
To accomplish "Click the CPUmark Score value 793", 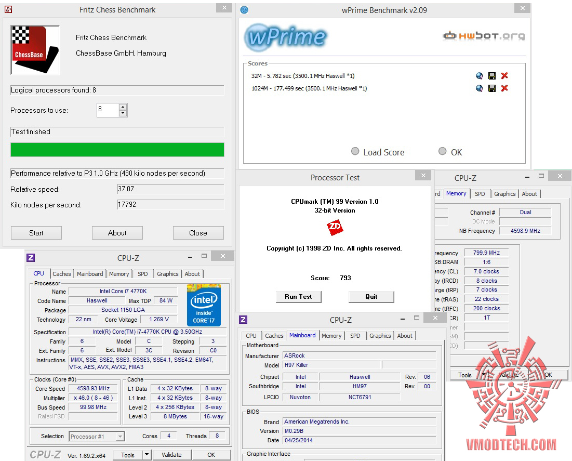I will click(x=345, y=278).
